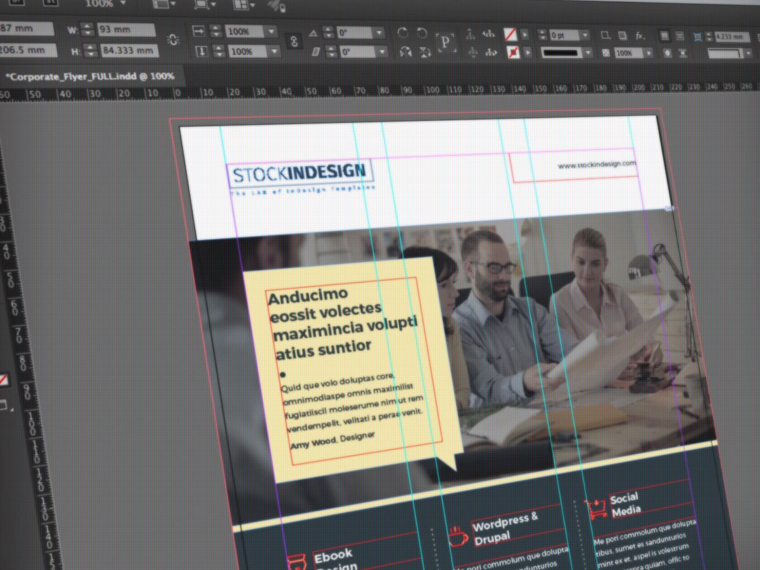Toggle constrain proportions for scaling
Viewport: 760px width, 570px height.
click(294, 41)
